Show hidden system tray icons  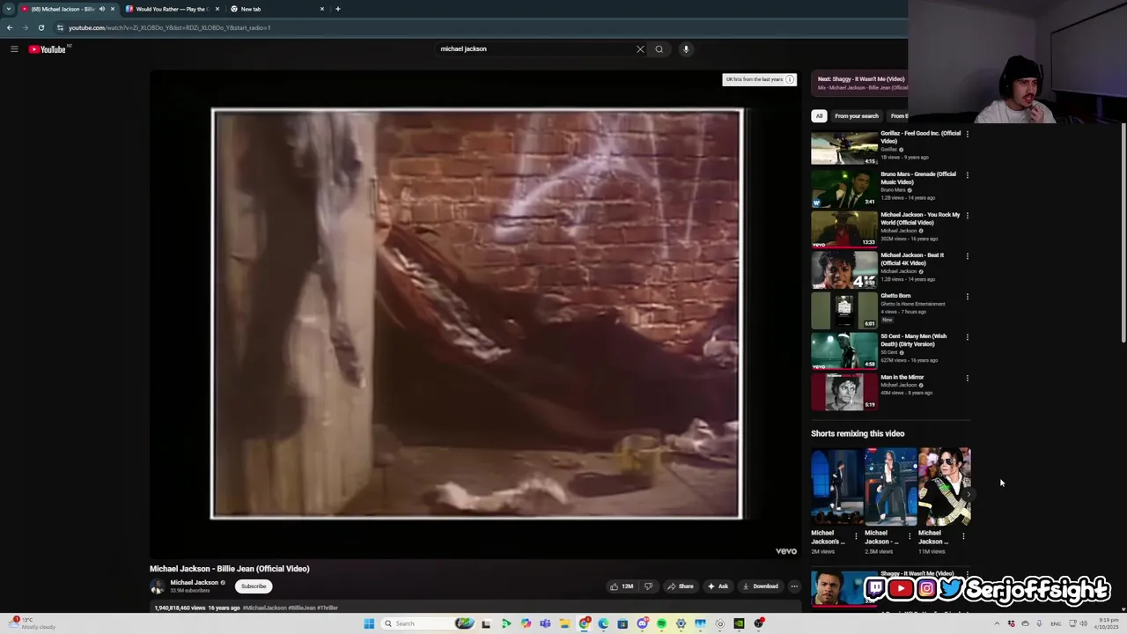[997, 623]
